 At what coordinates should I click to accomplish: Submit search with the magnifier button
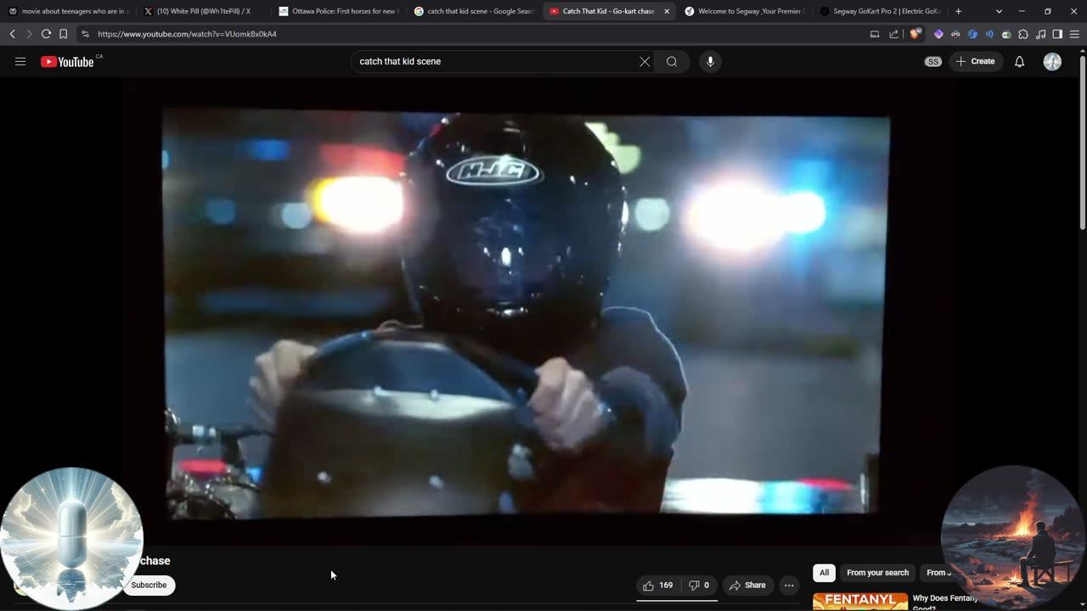(672, 61)
